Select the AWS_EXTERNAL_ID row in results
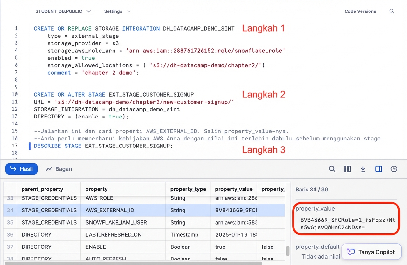Screen dimensions: 407x265 (x=110, y=210)
